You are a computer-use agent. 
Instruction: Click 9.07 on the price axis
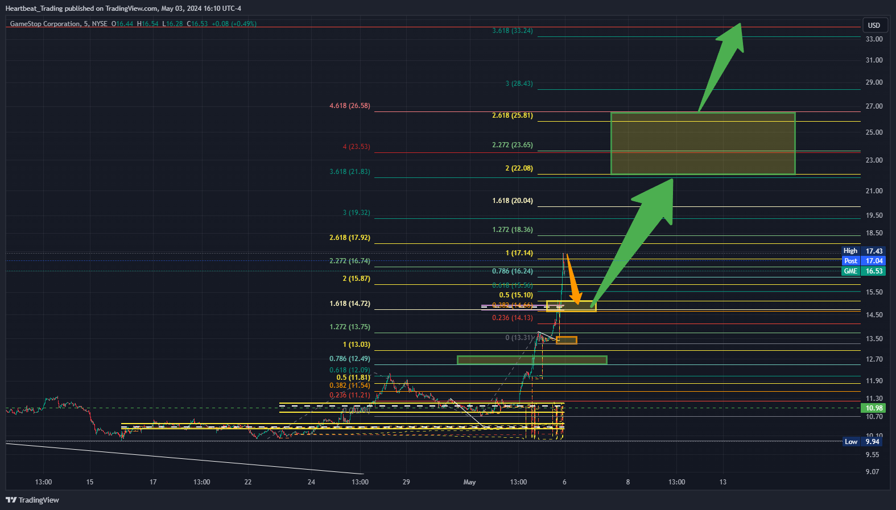(x=873, y=472)
